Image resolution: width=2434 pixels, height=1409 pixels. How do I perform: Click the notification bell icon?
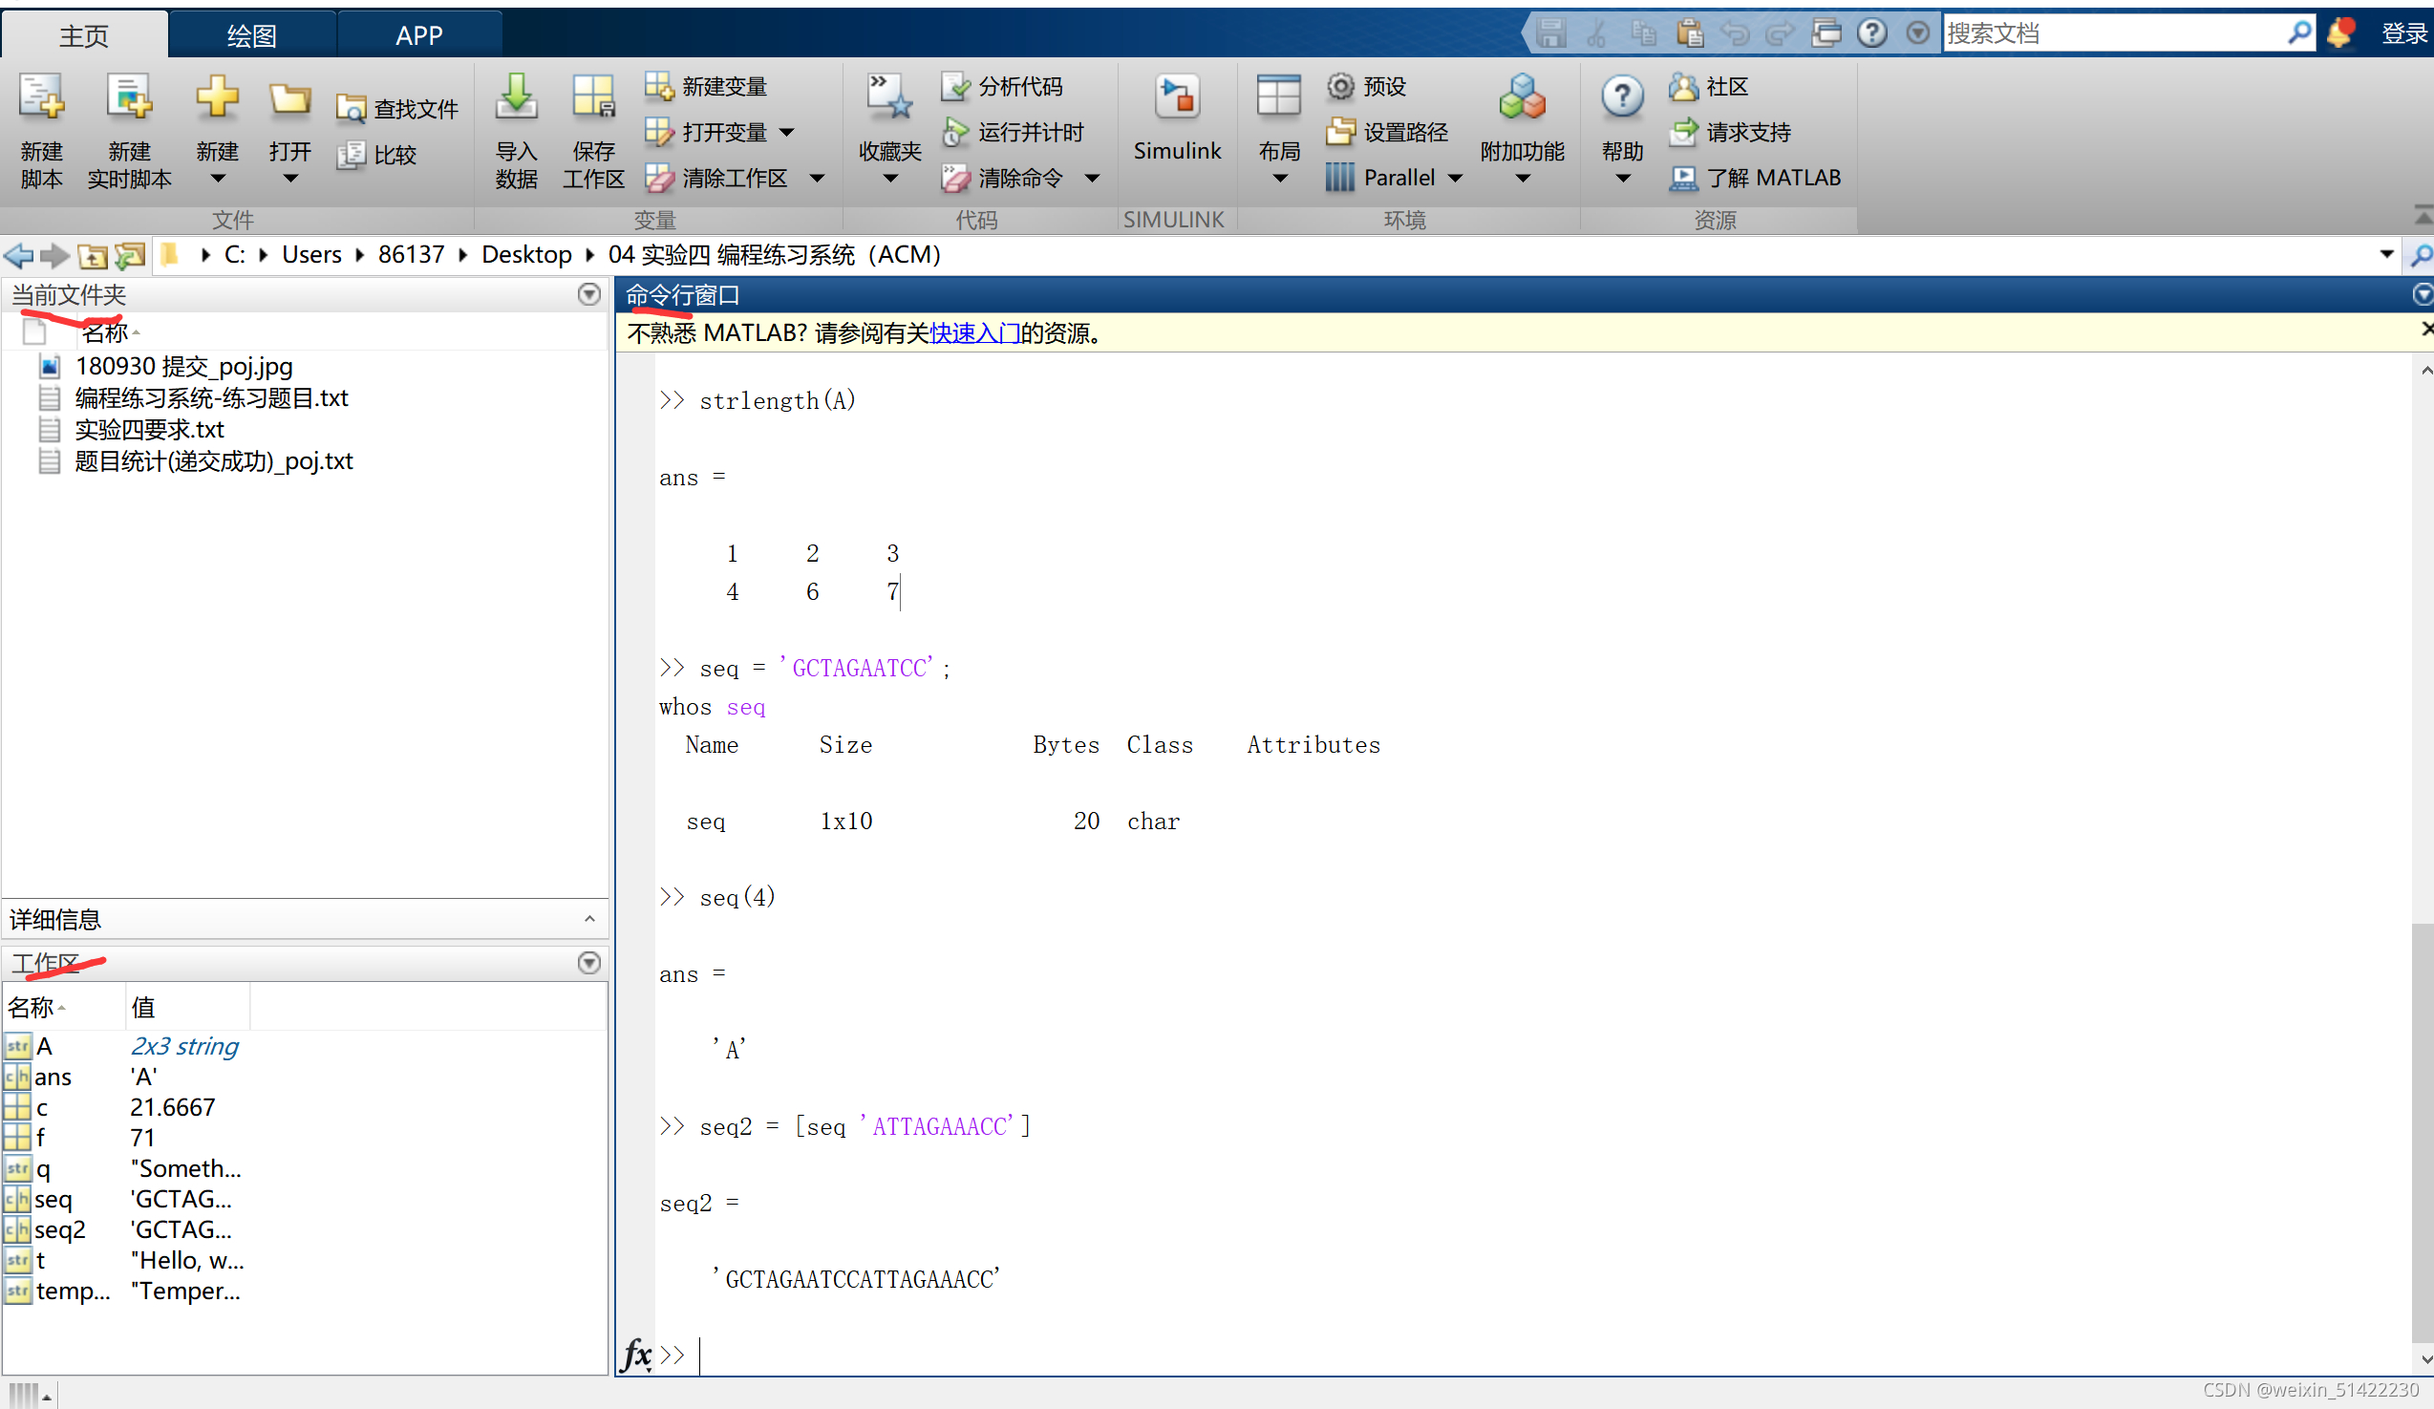(2340, 32)
